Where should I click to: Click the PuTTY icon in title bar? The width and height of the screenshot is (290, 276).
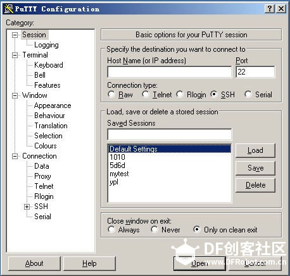click(9, 9)
